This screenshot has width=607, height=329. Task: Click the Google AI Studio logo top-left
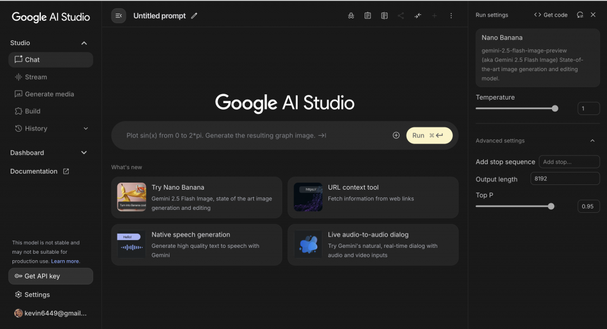point(51,17)
